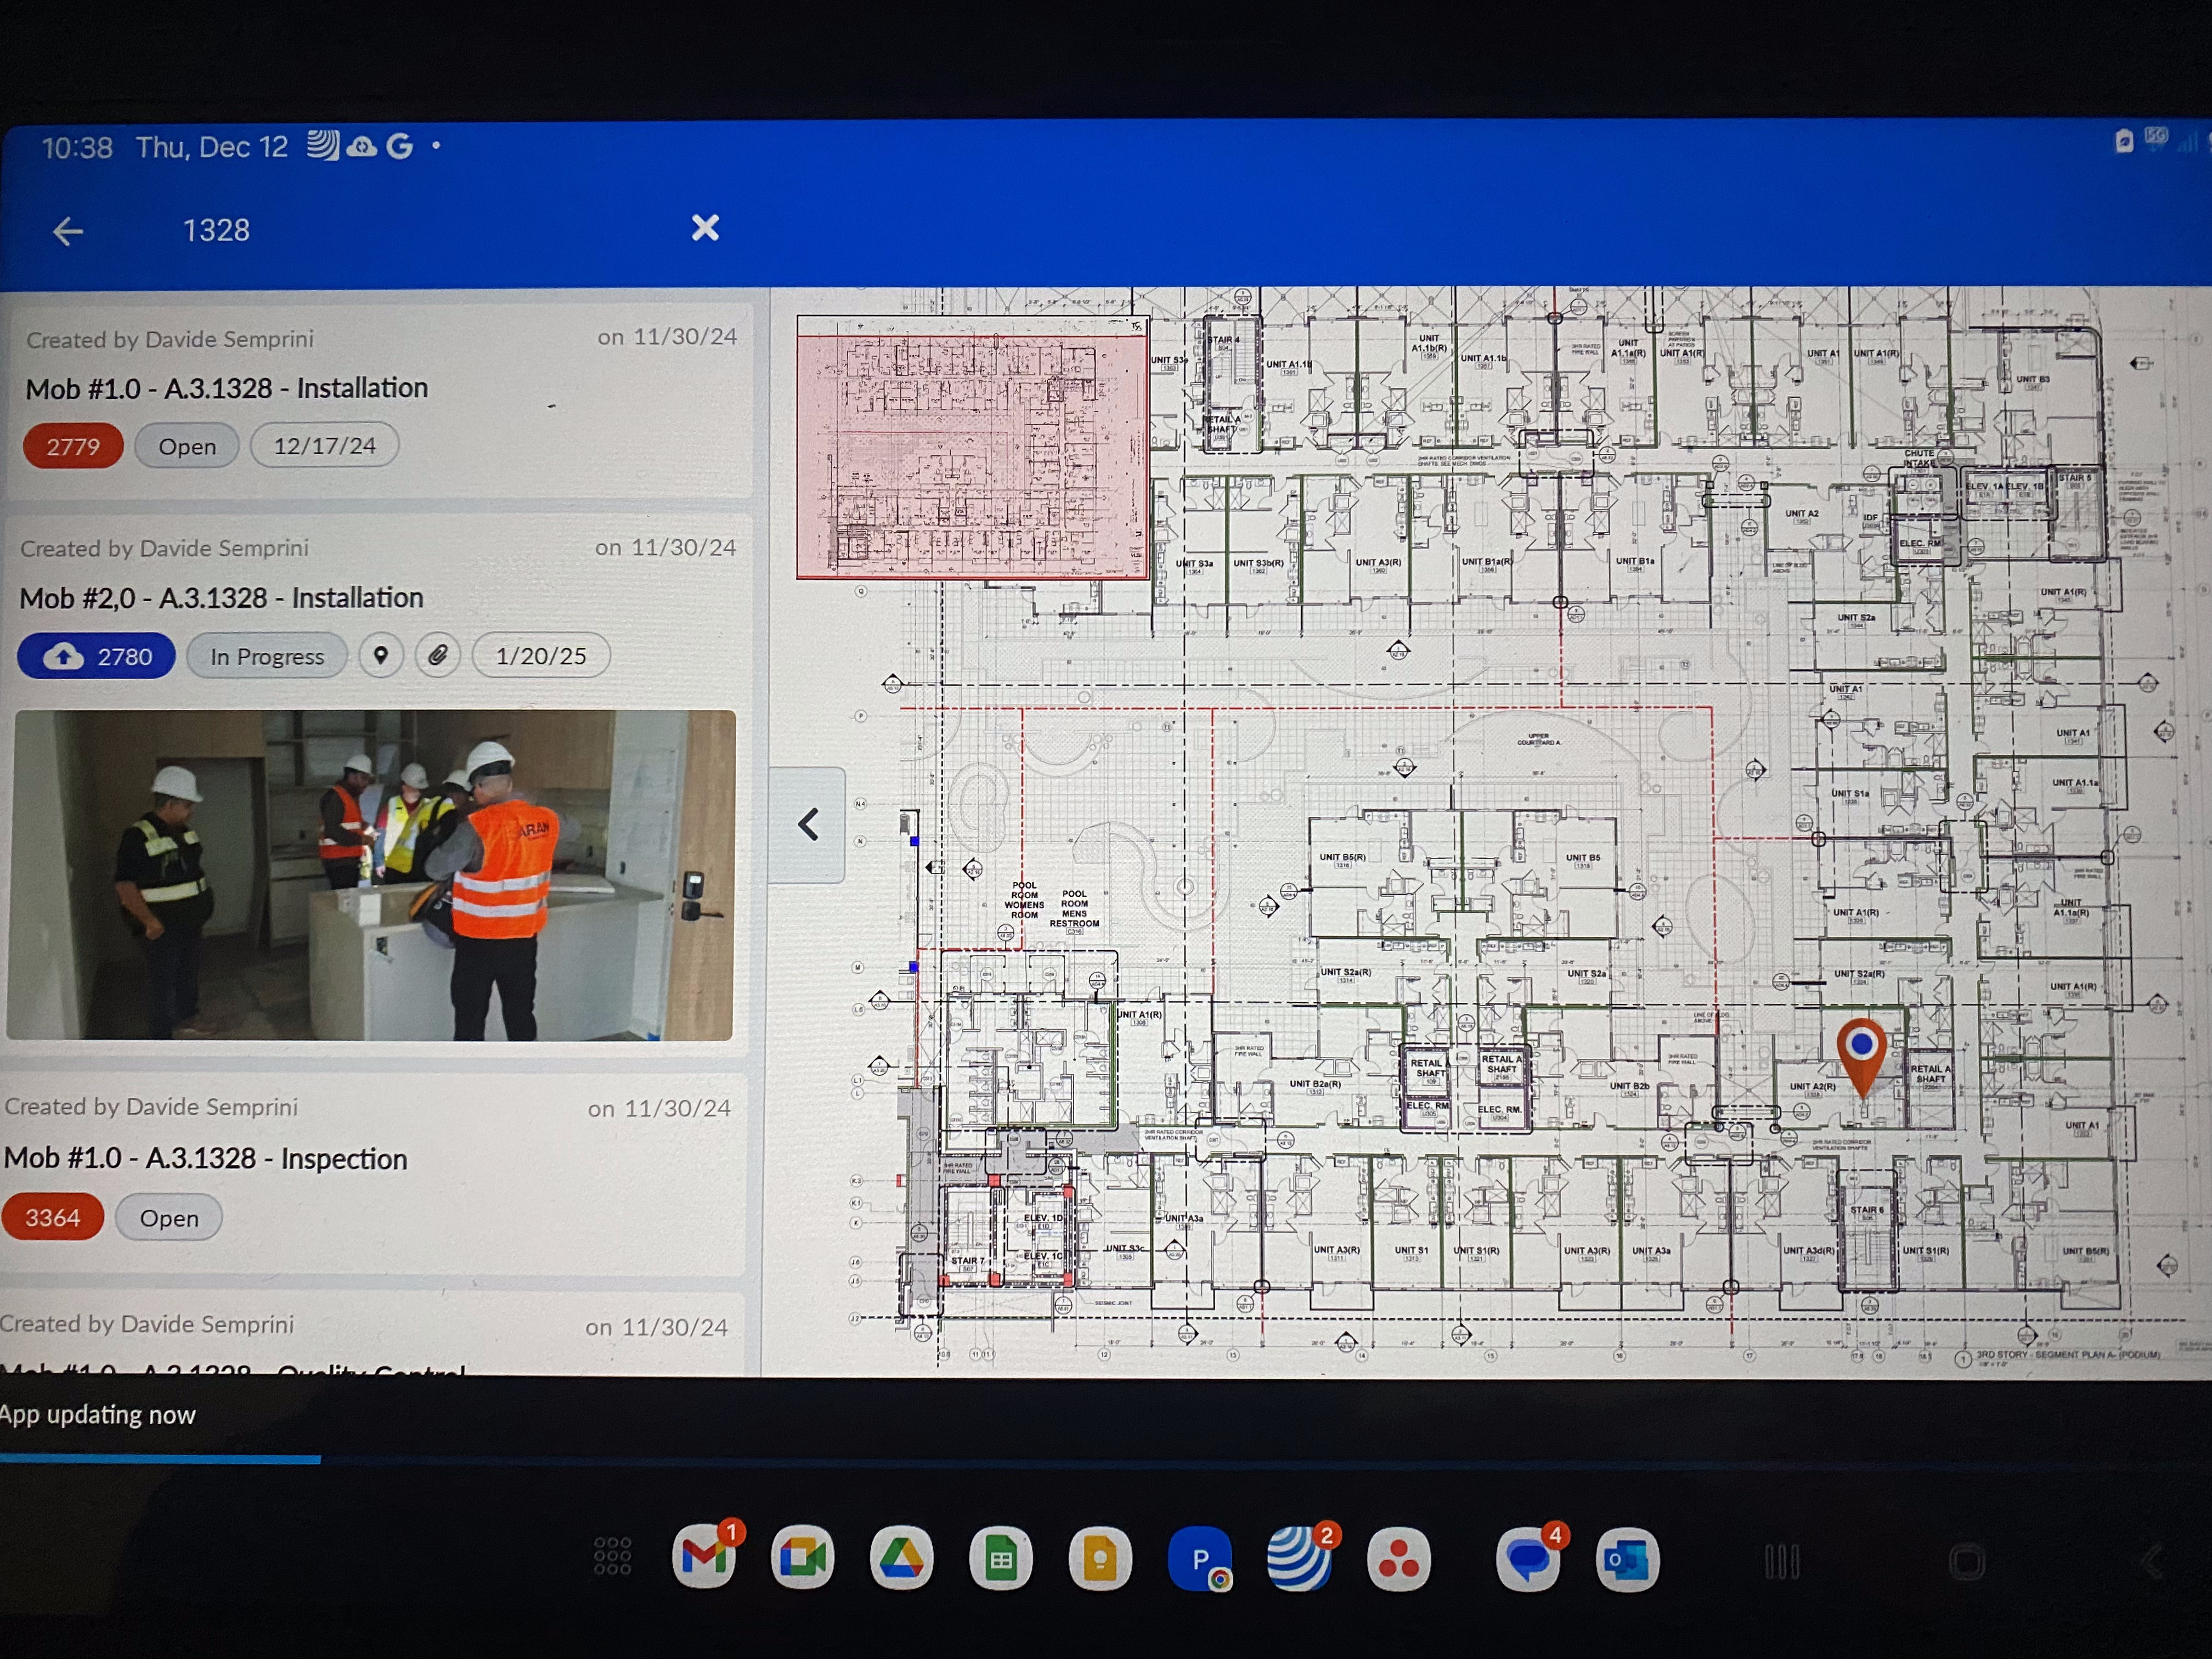Tap the Google G status bar icon
Screen dimensions: 2212x1659
[400, 147]
